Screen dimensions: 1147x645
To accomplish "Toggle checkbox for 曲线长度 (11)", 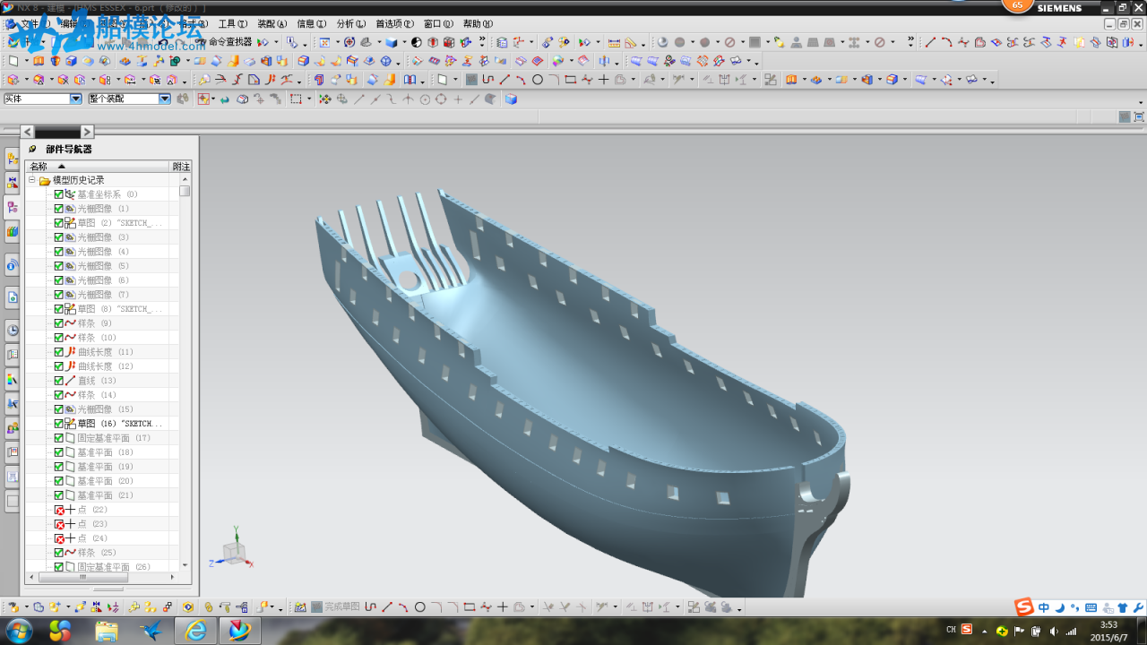I will coord(58,352).
